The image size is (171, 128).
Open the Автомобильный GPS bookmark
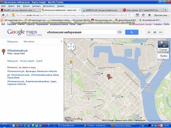click(x=127, y=20)
